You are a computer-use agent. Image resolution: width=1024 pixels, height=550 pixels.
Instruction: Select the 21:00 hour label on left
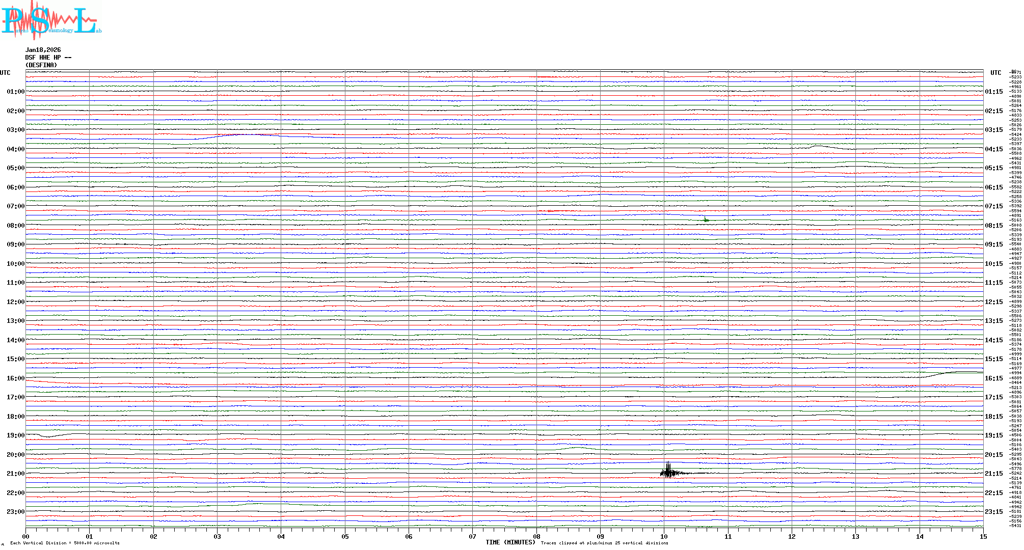coord(15,474)
